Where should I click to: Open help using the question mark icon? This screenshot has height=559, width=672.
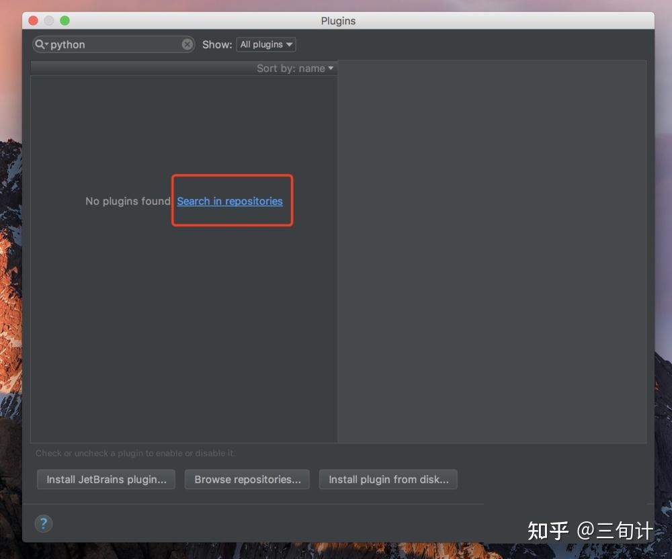pyautogui.click(x=44, y=523)
